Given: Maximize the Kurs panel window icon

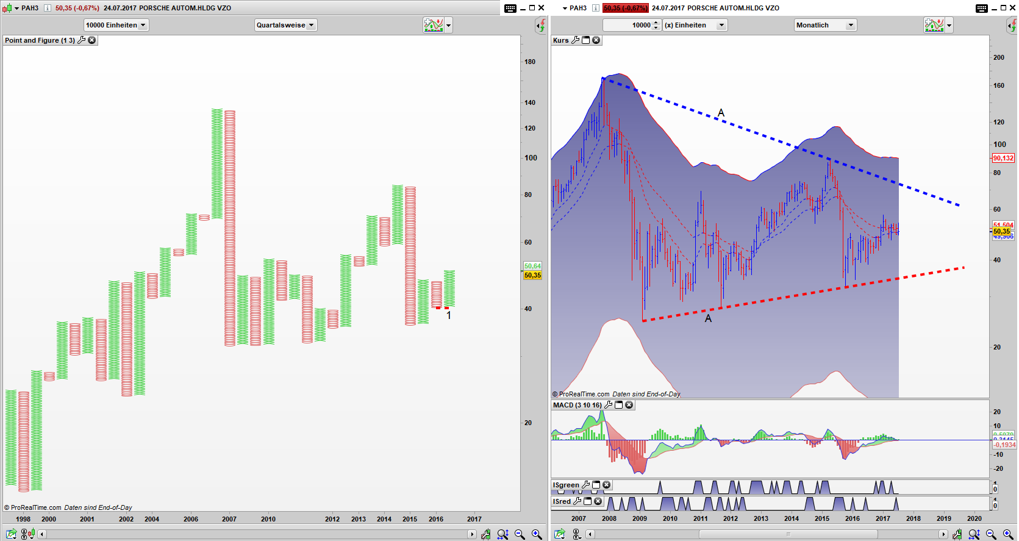Looking at the screenshot, I should point(586,40).
